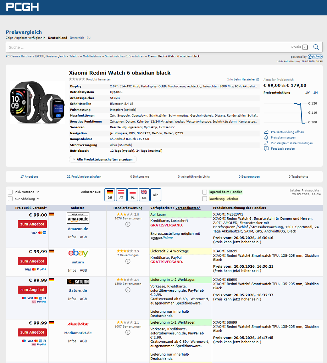Select 1M price history range

point(315,93)
